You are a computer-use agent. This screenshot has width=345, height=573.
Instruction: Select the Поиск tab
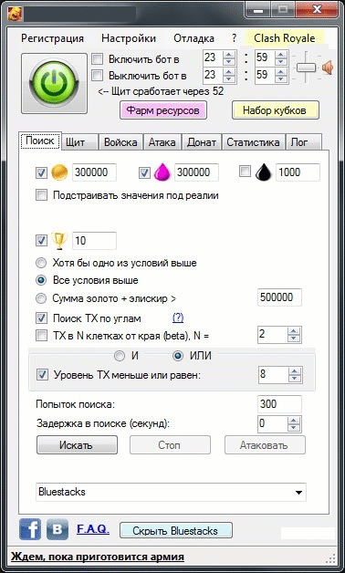coord(40,141)
